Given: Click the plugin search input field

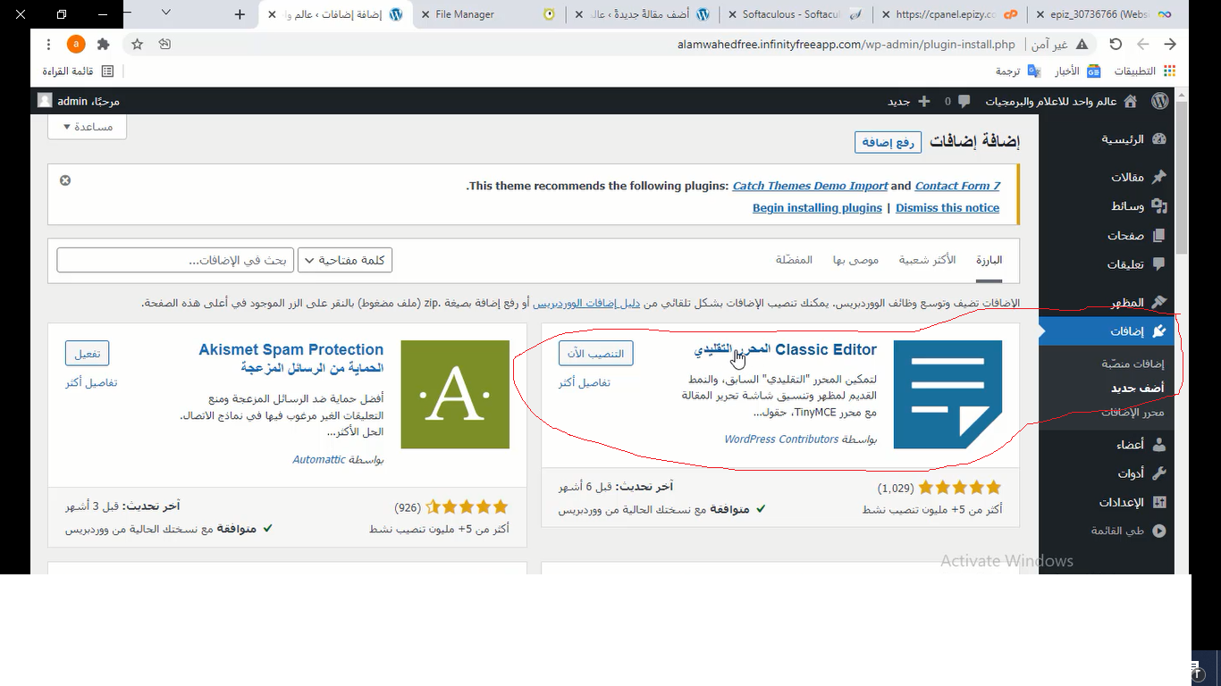Looking at the screenshot, I should (x=175, y=260).
